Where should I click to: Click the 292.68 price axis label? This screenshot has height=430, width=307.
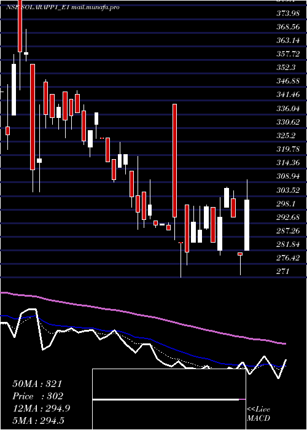pyautogui.click(x=288, y=217)
